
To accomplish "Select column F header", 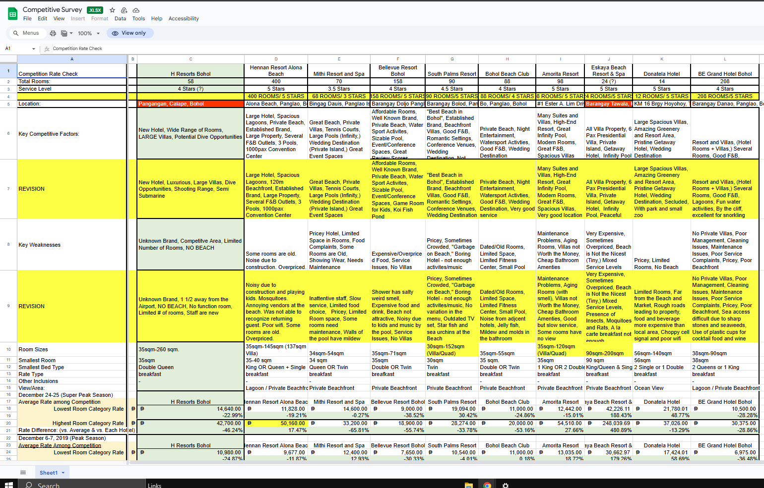I will point(398,59).
